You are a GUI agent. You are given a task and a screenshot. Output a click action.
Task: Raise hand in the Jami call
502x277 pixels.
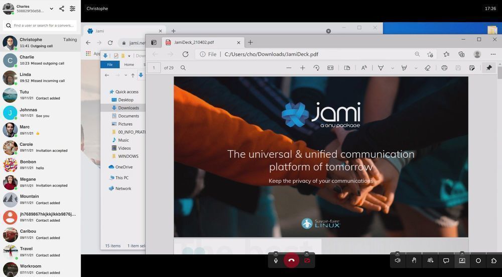pos(414,260)
